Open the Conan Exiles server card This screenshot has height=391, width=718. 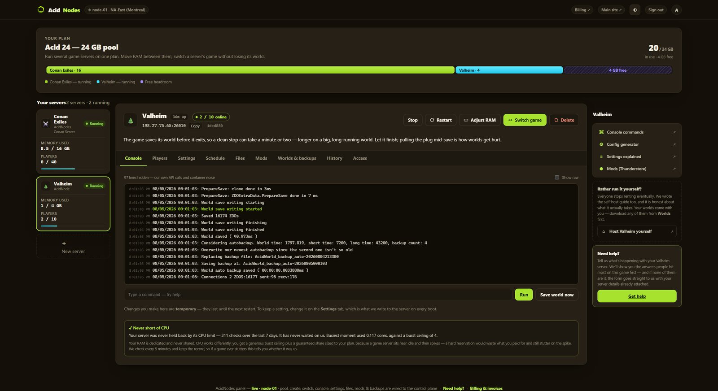point(73,141)
